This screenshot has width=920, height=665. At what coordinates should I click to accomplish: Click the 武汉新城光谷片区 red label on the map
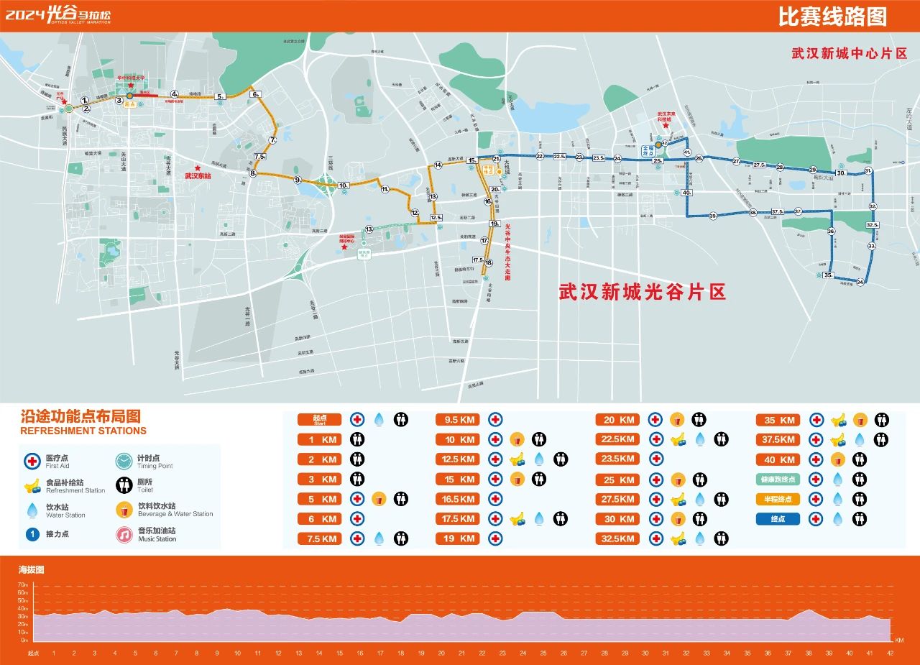(x=643, y=291)
